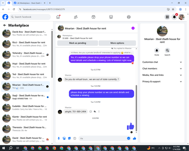Open a new browser tab
This screenshot has height=151, width=189.
(x=50, y=3)
